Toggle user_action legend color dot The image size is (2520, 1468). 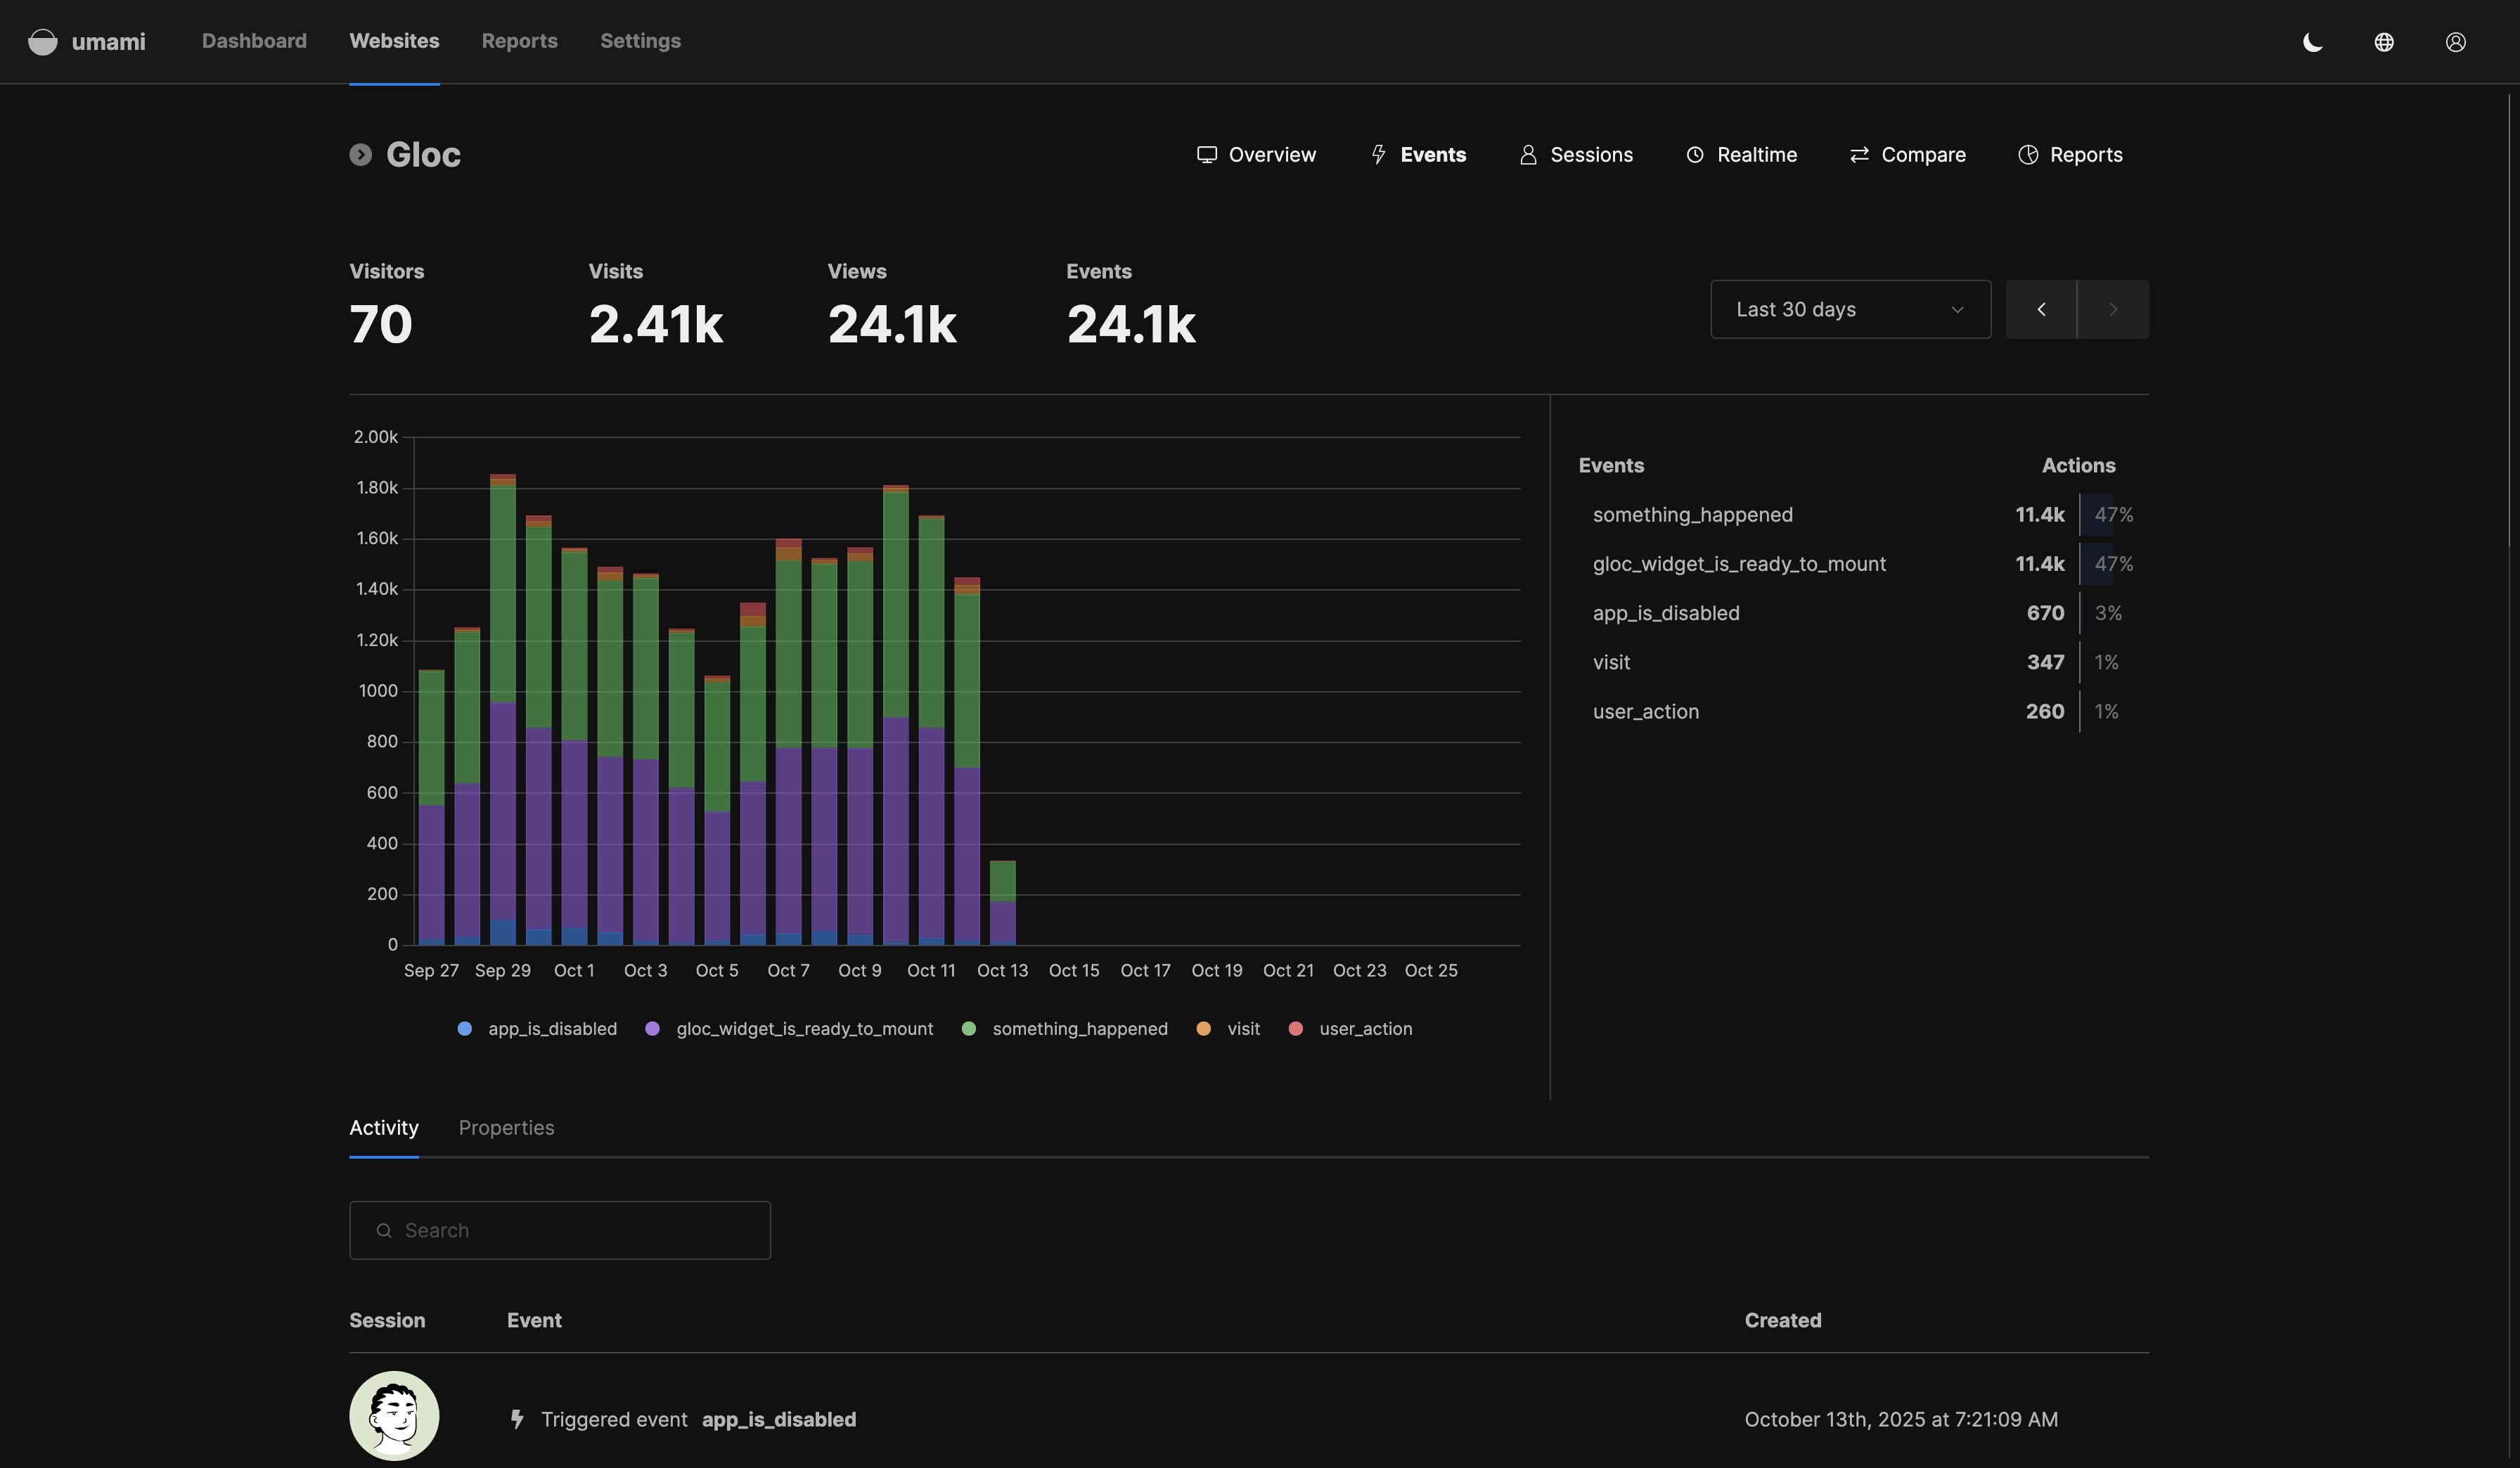[1295, 1029]
